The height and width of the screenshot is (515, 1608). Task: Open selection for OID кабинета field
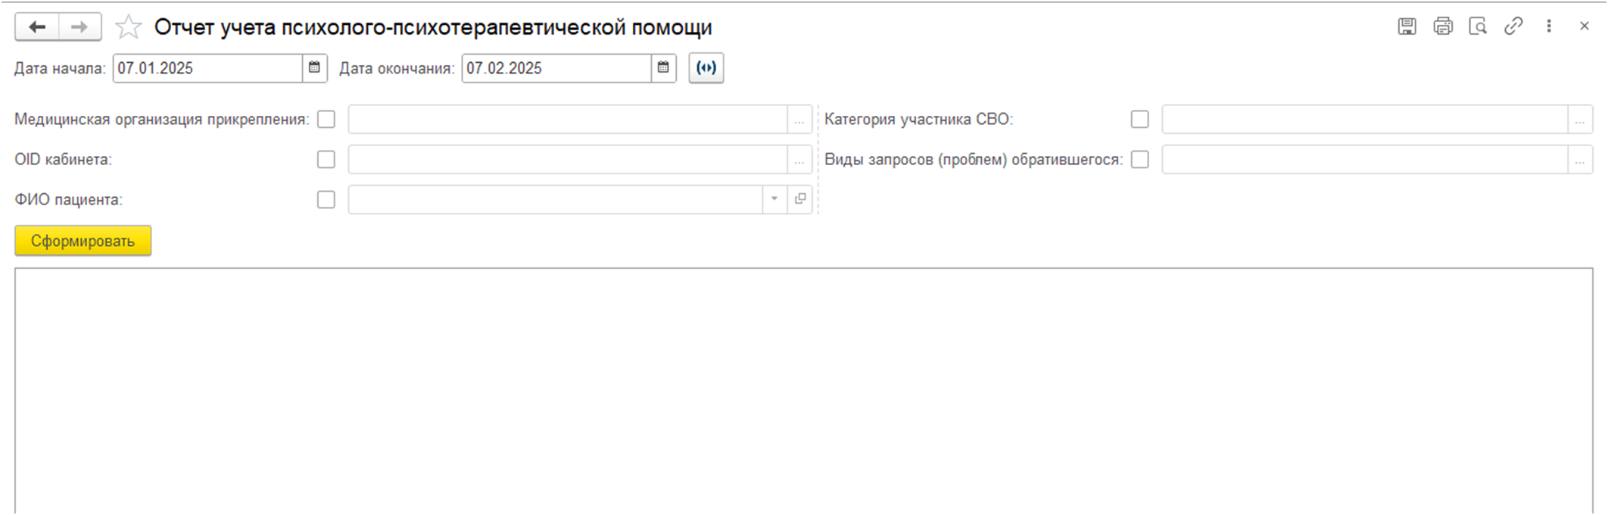point(799,160)
